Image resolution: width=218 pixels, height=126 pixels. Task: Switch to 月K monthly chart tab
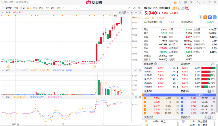(x=41, y=8)
